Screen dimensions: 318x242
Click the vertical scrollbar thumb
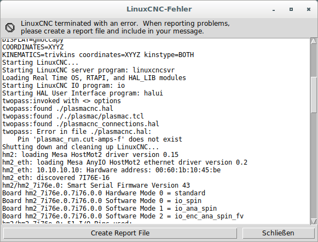[x=314, y=94]
